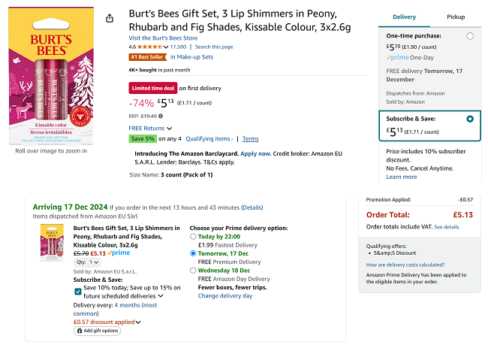The image size is (488, 348).
Task: Choose Today by 22:00 delivery option
Action: click(194, 236)
